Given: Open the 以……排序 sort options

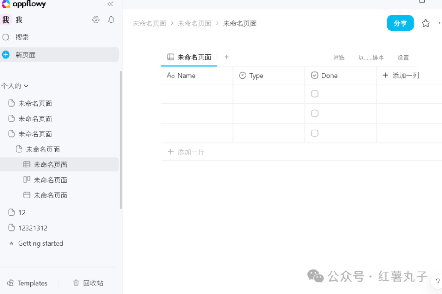Looking at the screenshot, I should pyautogui.click(x=370, y=57).
